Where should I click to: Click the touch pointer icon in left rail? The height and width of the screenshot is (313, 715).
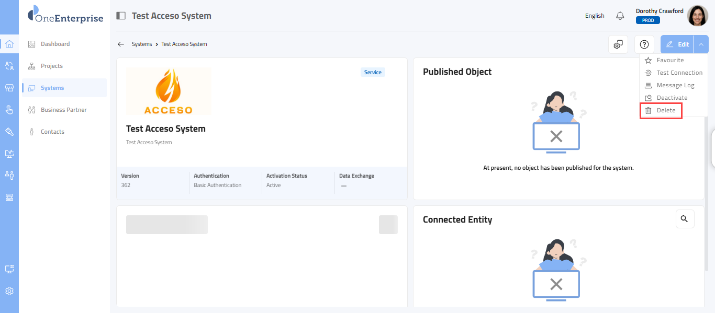(9, 110)
